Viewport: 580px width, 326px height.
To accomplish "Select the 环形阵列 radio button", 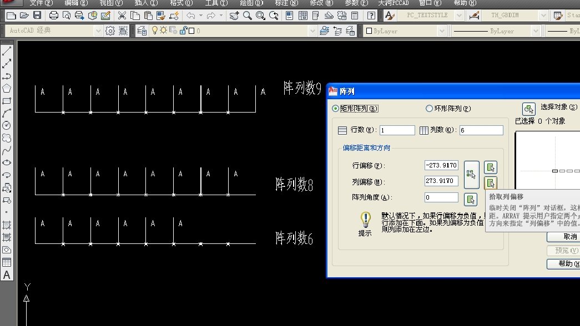I will 429,109.
